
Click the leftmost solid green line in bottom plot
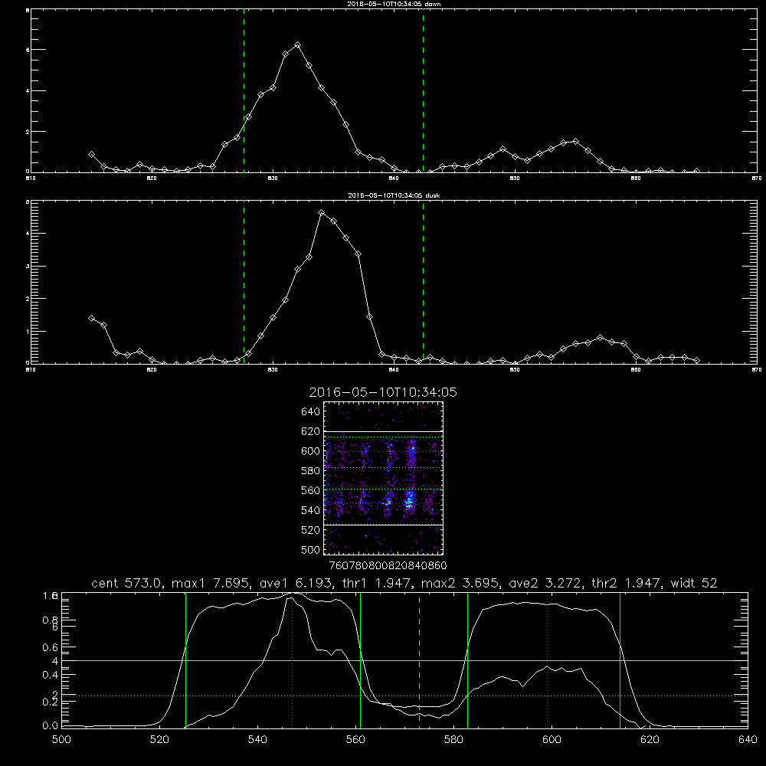coord(185,660)
